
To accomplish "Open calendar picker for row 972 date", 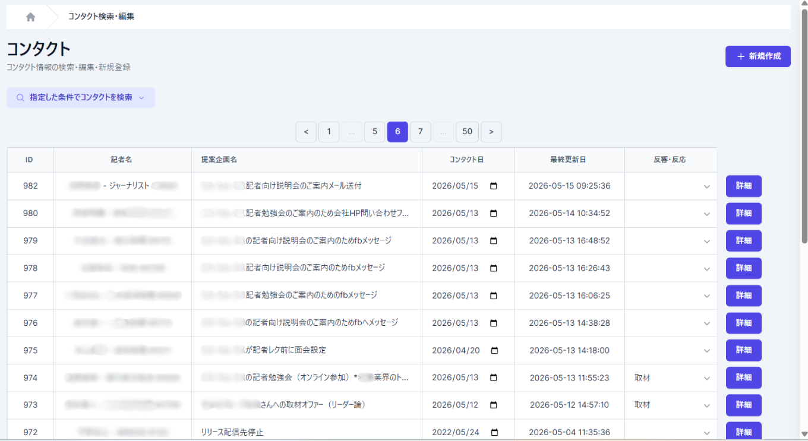I will click(x=493, y=432).
